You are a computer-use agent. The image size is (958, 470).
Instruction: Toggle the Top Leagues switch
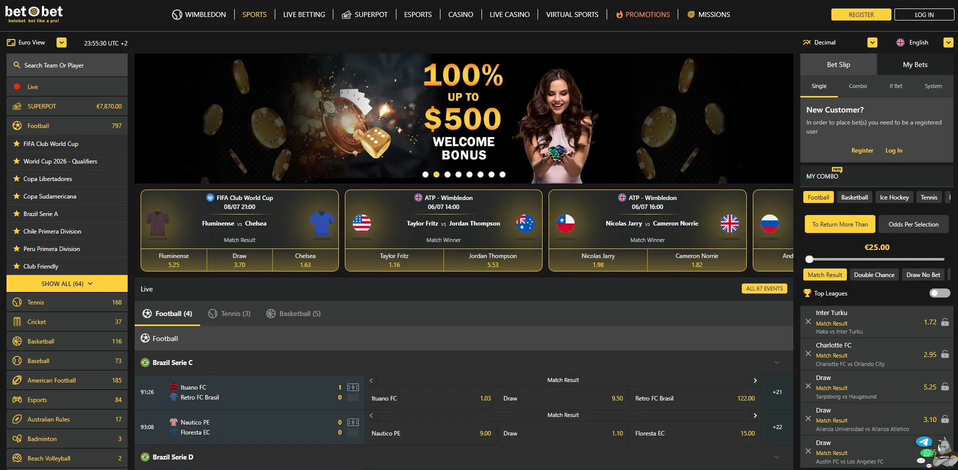click(939, 293)
